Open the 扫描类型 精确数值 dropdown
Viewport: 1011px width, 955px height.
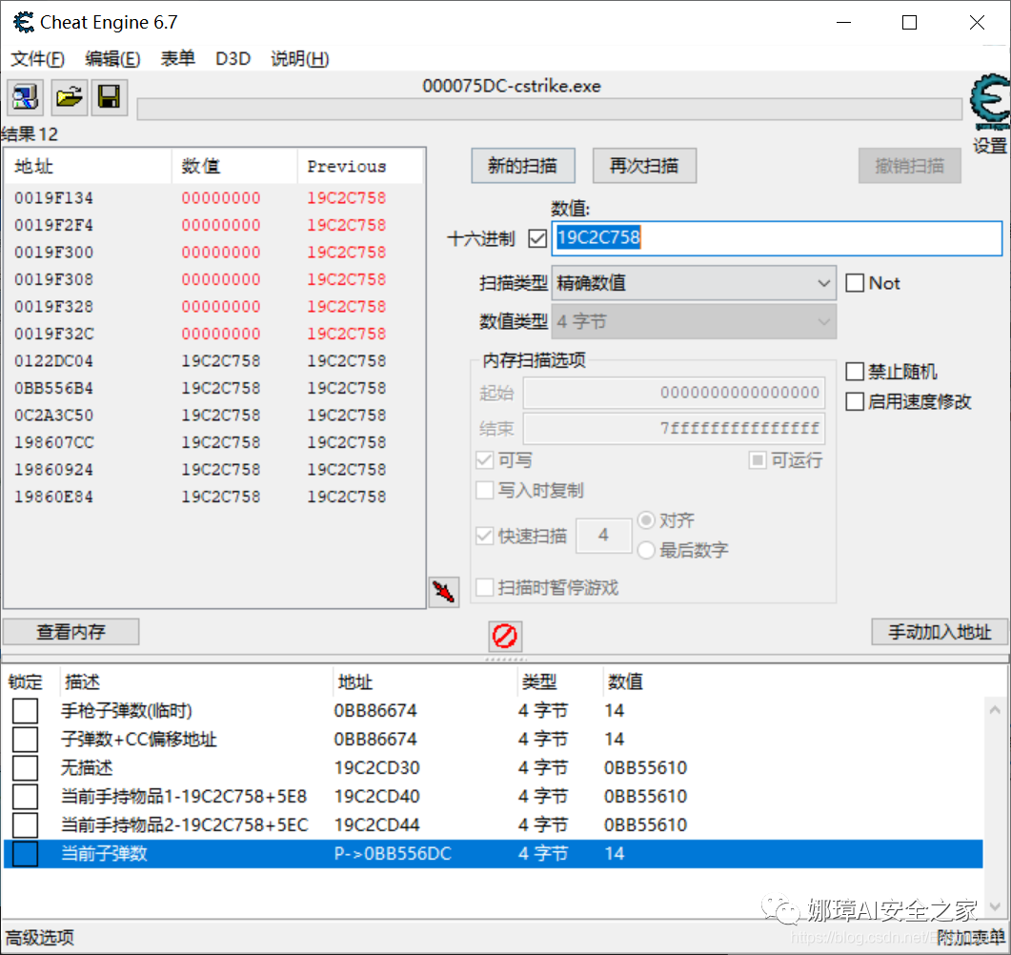pyautogui.click(x=694, y=283)
